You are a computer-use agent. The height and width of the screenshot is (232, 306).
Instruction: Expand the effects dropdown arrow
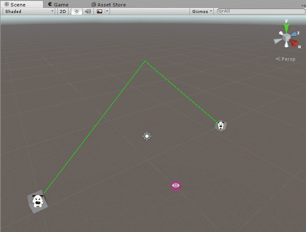pyautogui.click(x=107, y=11)
